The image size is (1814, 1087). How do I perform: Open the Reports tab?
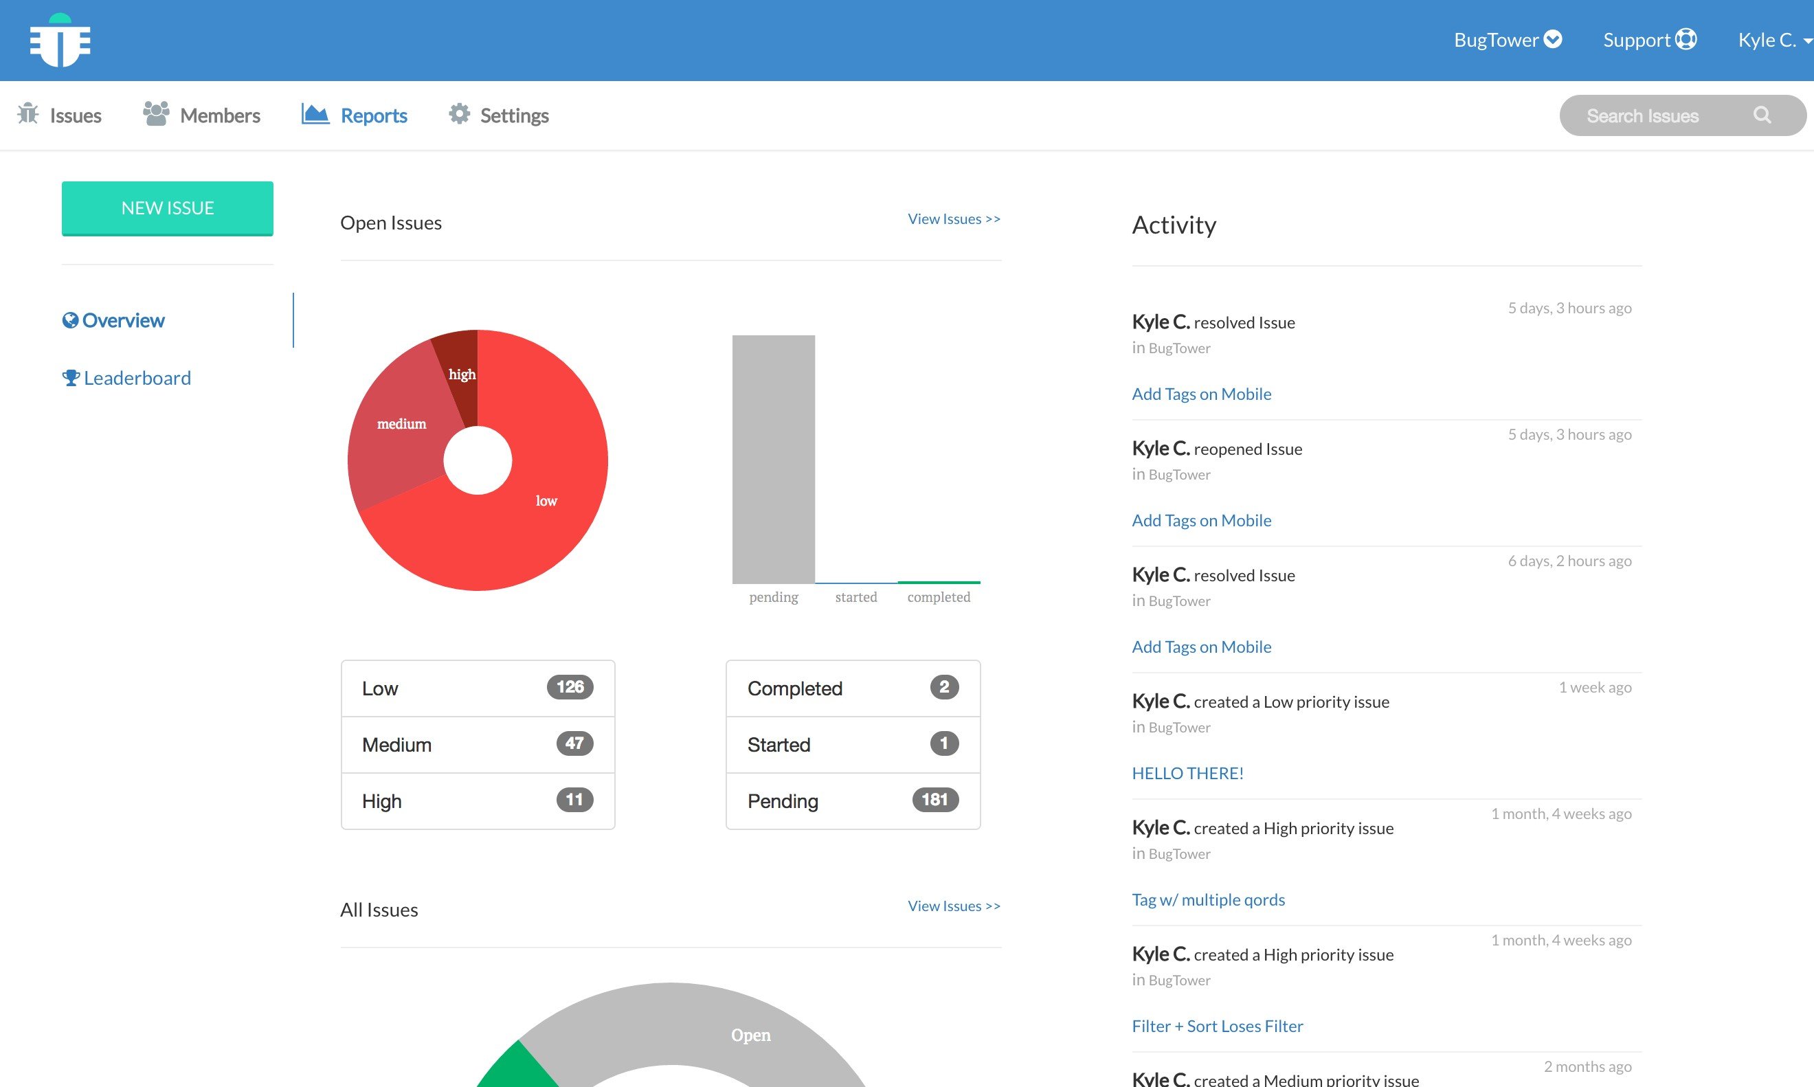pyautogui.click(x=355, y=115)
